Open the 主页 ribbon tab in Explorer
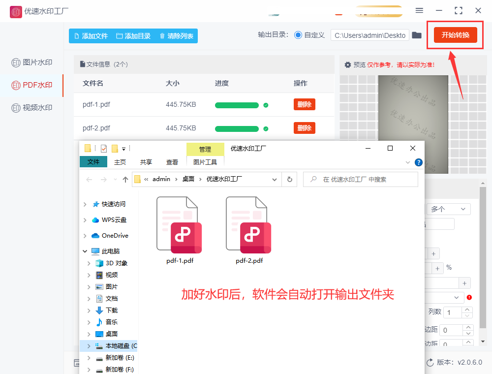Screen dimensions: 492x374 [120, 162]
